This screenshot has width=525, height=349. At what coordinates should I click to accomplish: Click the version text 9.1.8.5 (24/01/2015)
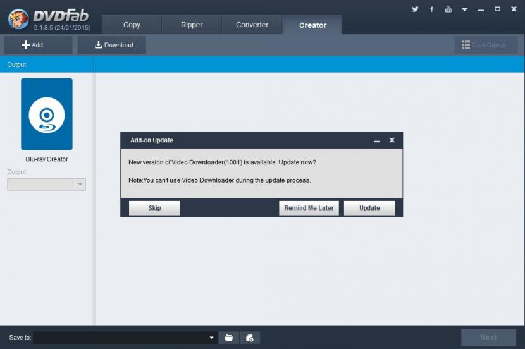(x=62, y=28)
